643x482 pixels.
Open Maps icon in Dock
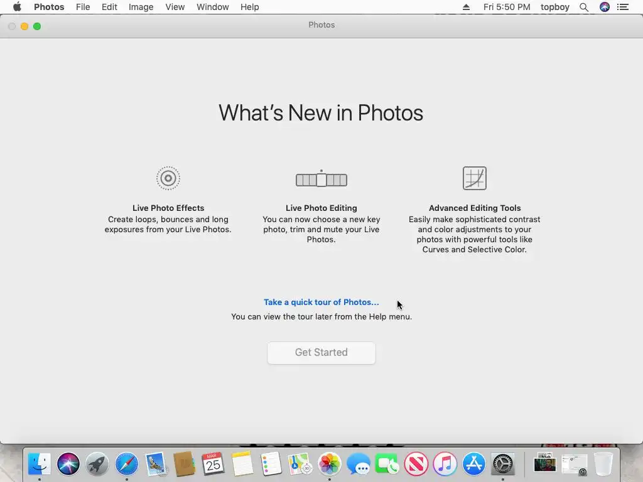tap(300, 464)
